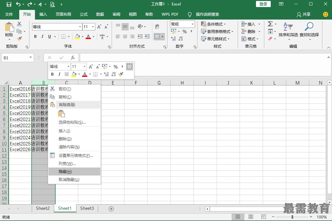The width and height of the screenshot is (332, 221).
Task: Choose 列宽(W)... in the context menu
Action: (74, 164)
